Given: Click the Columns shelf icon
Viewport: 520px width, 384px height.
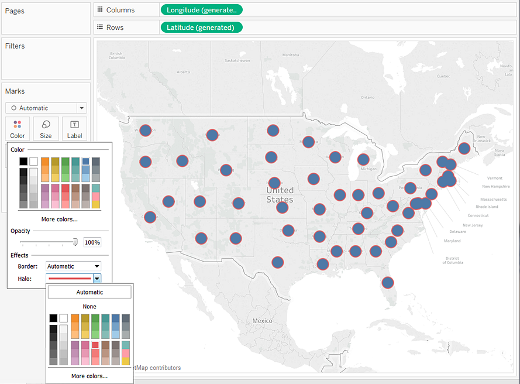Looking at the screenshot, I should (100, 9).
